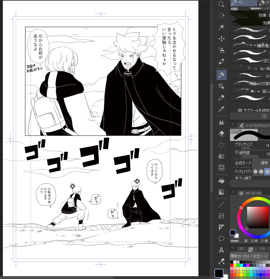Adjust the 不透明度 opacity slider
This screenshot has width=270, height=279.
[x=249, y=156]
